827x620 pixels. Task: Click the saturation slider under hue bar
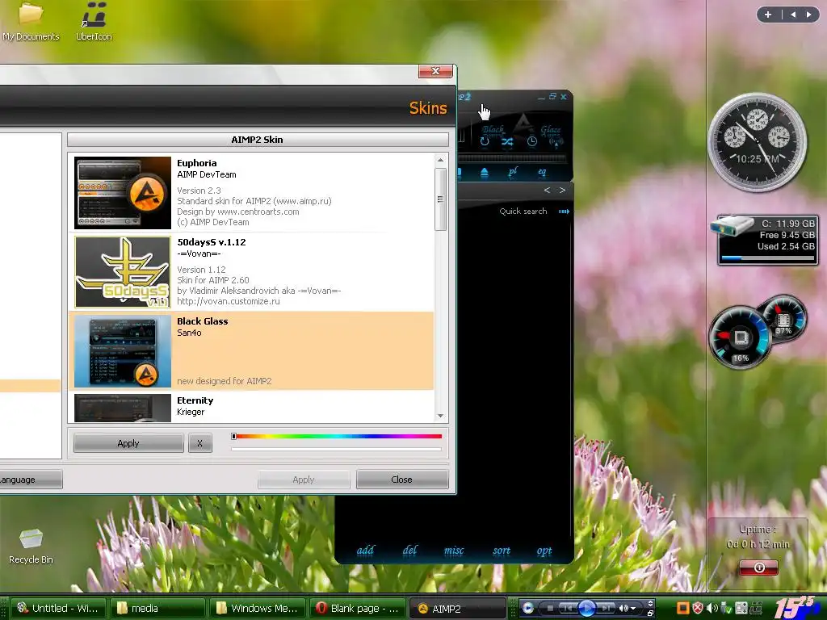tap(337, 449)
